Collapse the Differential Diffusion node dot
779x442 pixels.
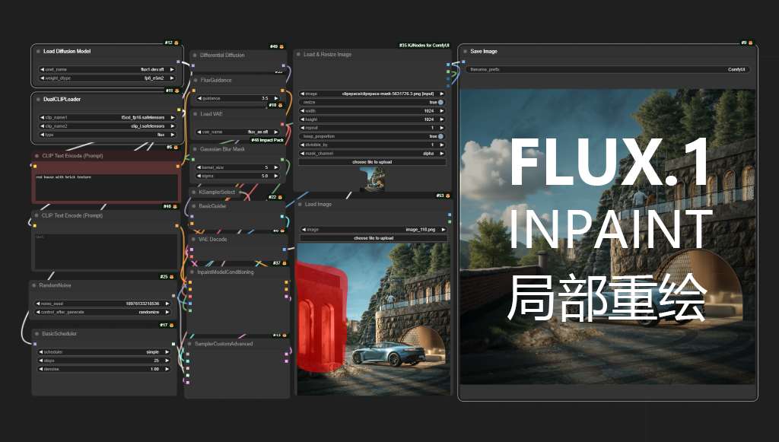[x=196, y=55]
